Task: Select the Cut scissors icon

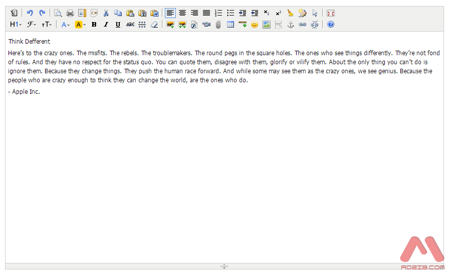Action: (x=106, y=13)
